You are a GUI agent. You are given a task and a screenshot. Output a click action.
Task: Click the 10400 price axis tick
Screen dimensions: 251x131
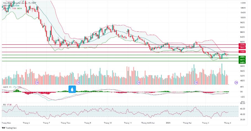coord(243,13)
